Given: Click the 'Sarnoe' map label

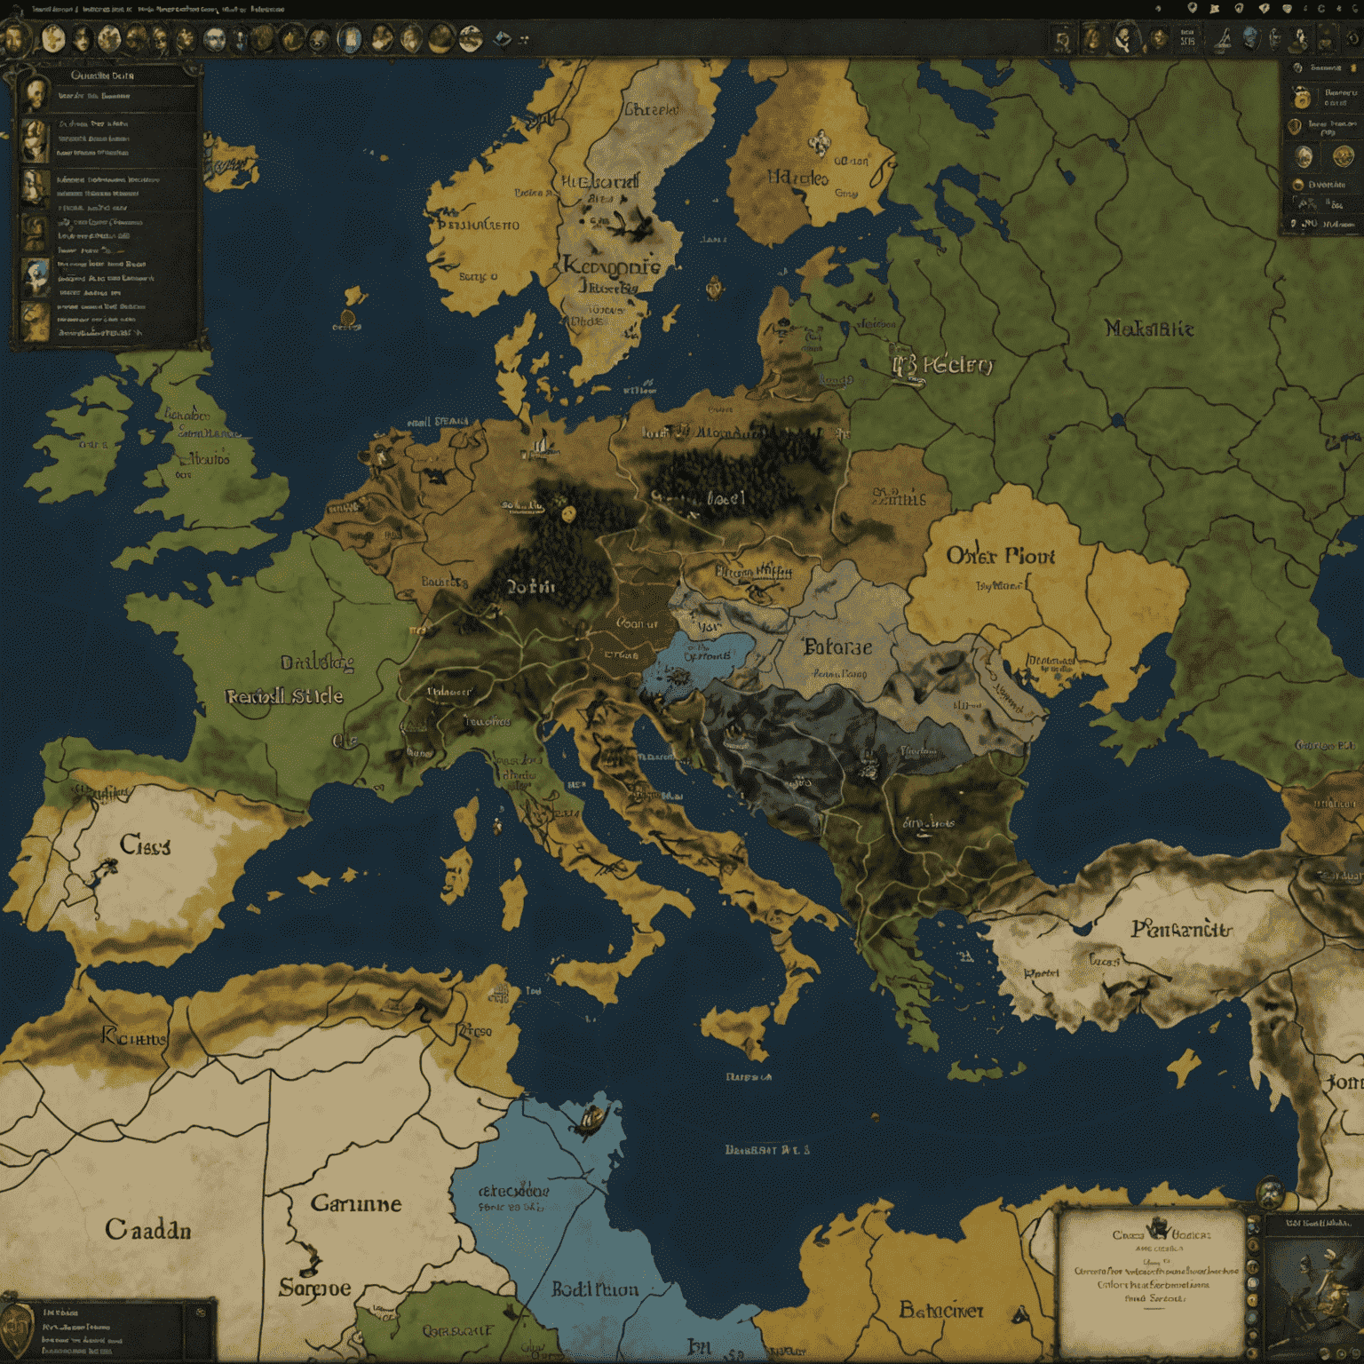Looking at the screenshot, I should [315, 1287].
